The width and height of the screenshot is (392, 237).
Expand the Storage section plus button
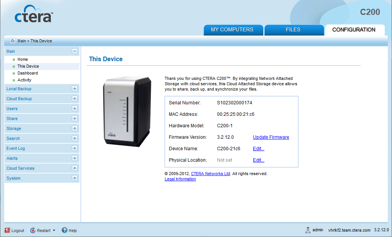pyautogui.click(x=75, y=128)
